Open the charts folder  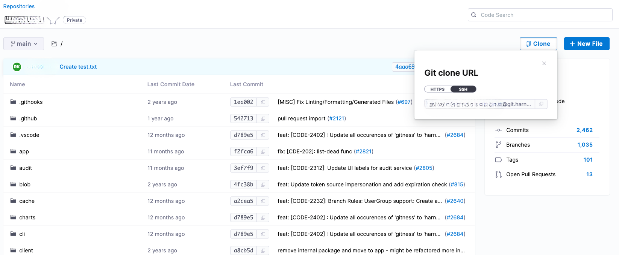[27, 217]
